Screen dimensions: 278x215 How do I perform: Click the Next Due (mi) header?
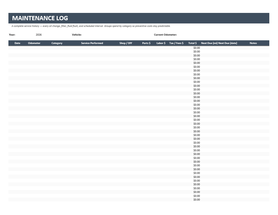click(209, 43)
